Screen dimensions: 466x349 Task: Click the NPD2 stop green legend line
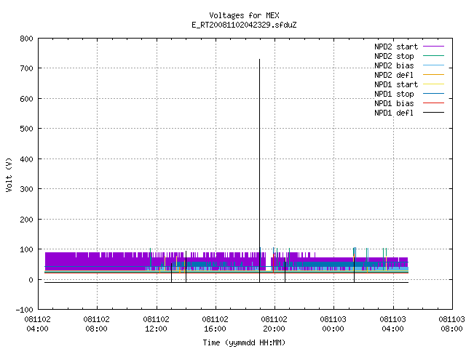433,55
